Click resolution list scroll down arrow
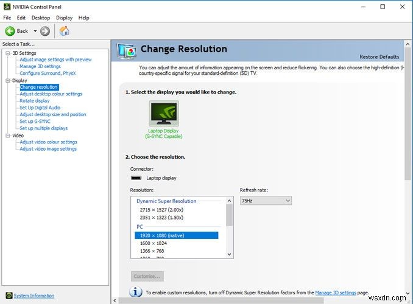The height and width of the screenshot is (304, 413). (230, 254)
